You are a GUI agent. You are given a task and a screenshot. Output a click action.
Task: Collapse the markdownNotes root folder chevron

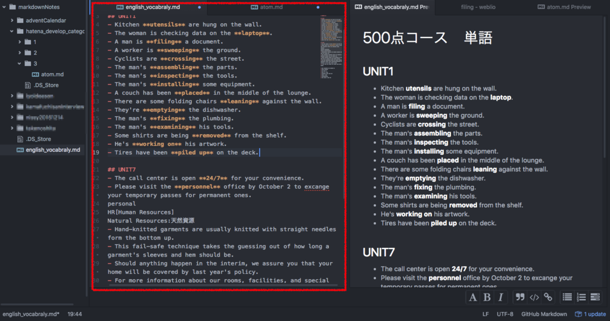point(4,7)
